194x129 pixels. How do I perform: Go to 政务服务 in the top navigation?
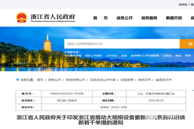point(149,18)
